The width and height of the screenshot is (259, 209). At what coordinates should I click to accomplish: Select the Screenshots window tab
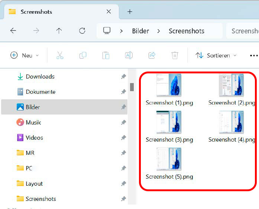coord(61,12)
